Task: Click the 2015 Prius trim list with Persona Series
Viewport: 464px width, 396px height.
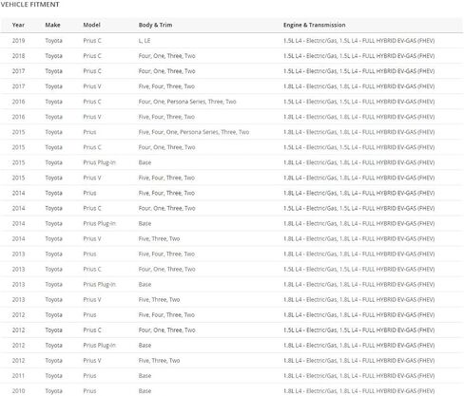Action: [194, 132]
